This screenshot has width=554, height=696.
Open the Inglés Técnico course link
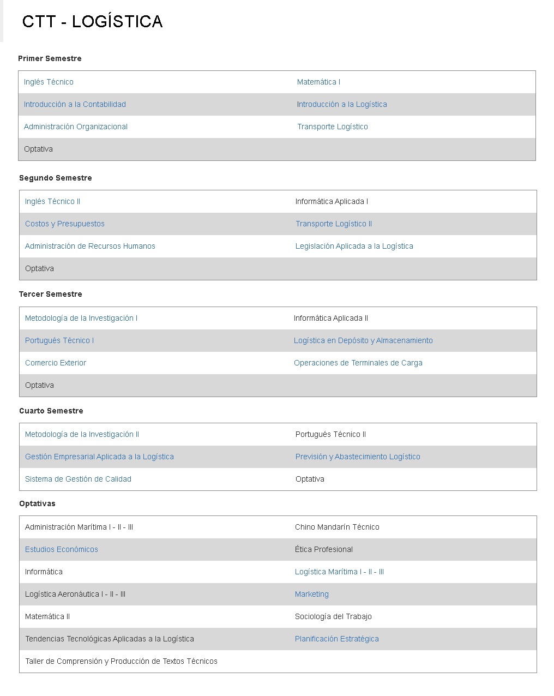(x=49, y=82)
